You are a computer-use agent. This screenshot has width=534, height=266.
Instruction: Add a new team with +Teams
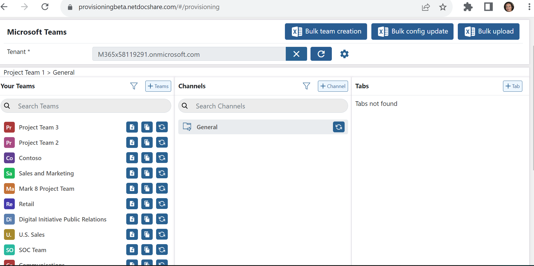pos(158,86)
